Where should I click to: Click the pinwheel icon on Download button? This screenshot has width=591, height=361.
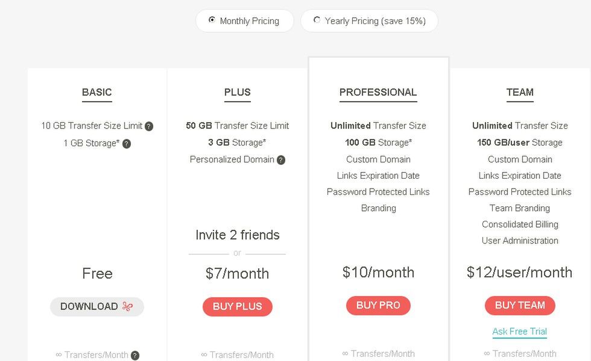coord(127,306)
